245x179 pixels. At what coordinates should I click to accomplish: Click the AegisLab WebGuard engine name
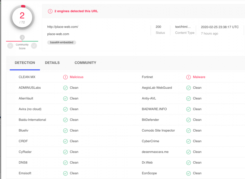pyautogui.click(x=157, y=88)
